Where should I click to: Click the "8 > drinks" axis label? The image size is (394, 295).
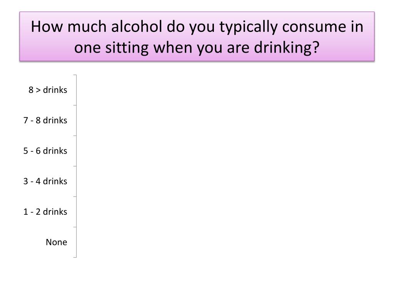point(48,90)
